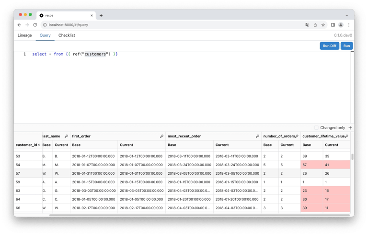Click the pin icon on number_of_orders column
The width and height of the screenshot is (368, 235).
297,136
